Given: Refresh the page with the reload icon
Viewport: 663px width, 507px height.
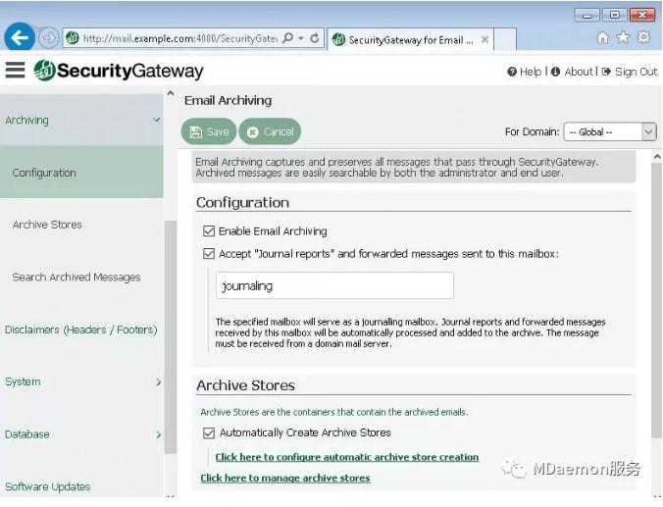Looking at the screenshot, I should tap(315, 38).
